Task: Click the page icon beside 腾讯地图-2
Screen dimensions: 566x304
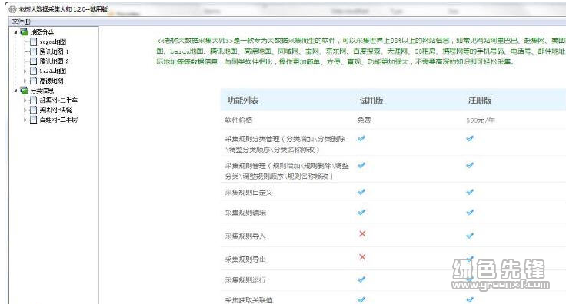Action: (x=34, y=61)
